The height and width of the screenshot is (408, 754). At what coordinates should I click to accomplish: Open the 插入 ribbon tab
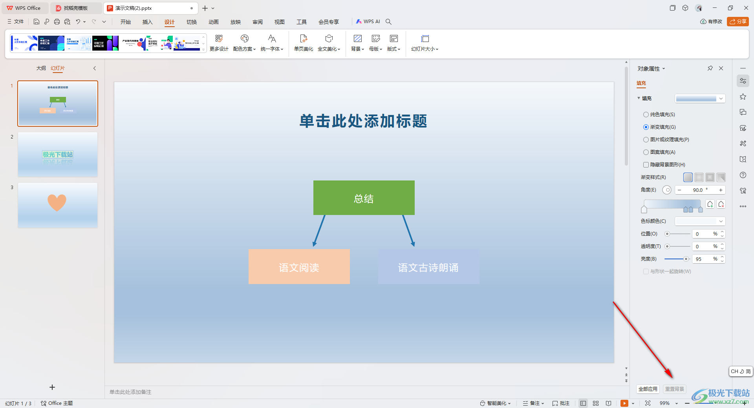pyautogui.click(x=148, y=22)
